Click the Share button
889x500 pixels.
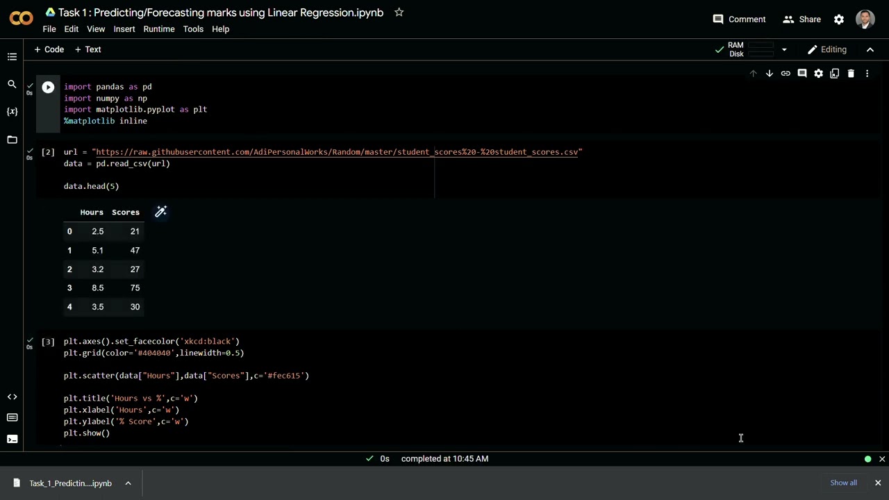coord(801,19)
